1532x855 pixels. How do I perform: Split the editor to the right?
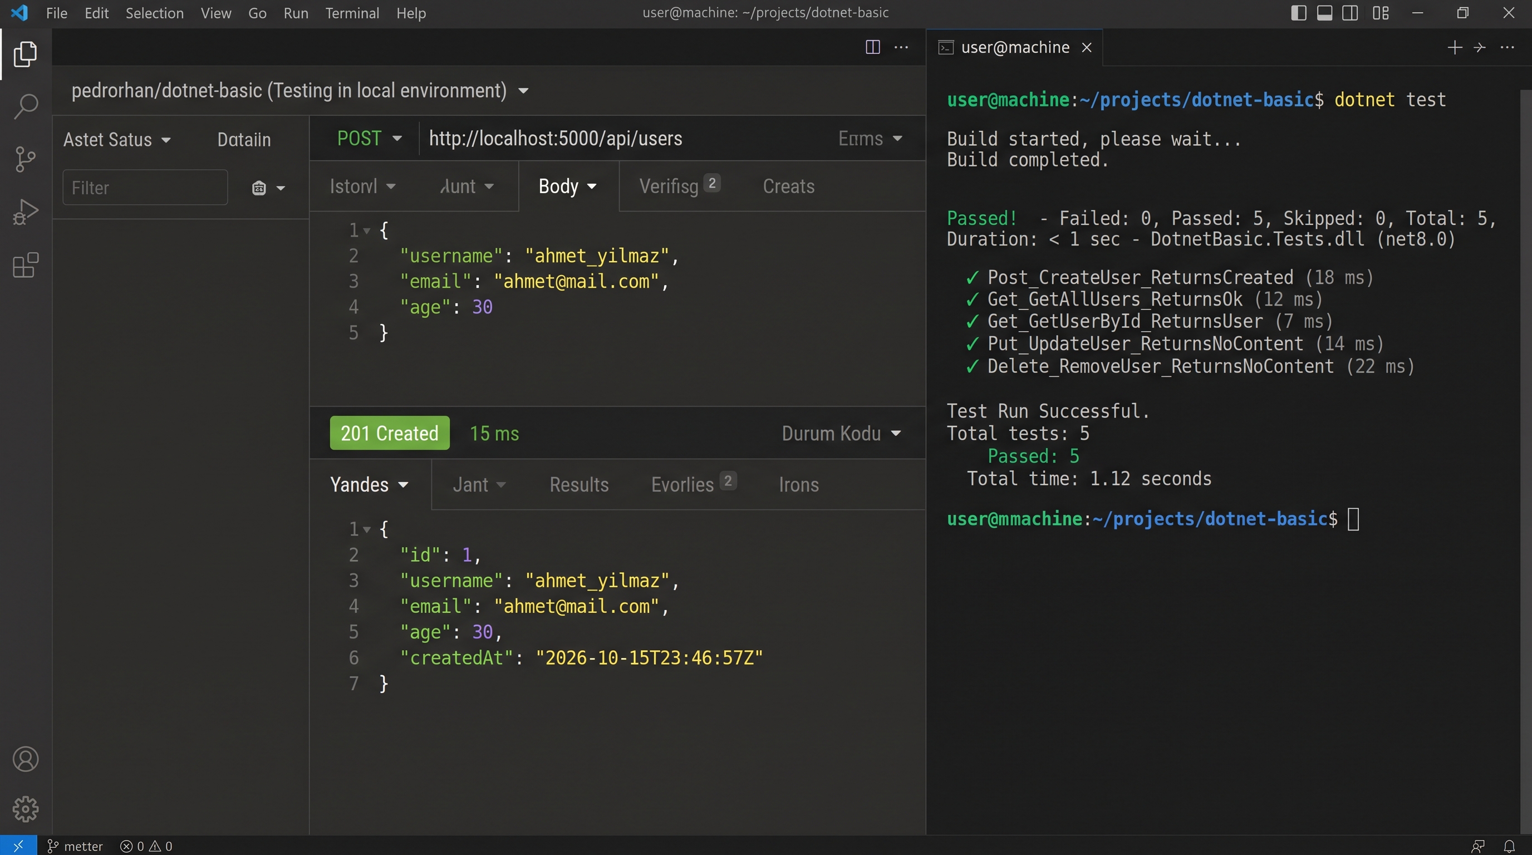[872, 47]
